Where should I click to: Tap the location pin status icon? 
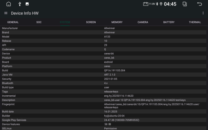[x=161, y=4]
